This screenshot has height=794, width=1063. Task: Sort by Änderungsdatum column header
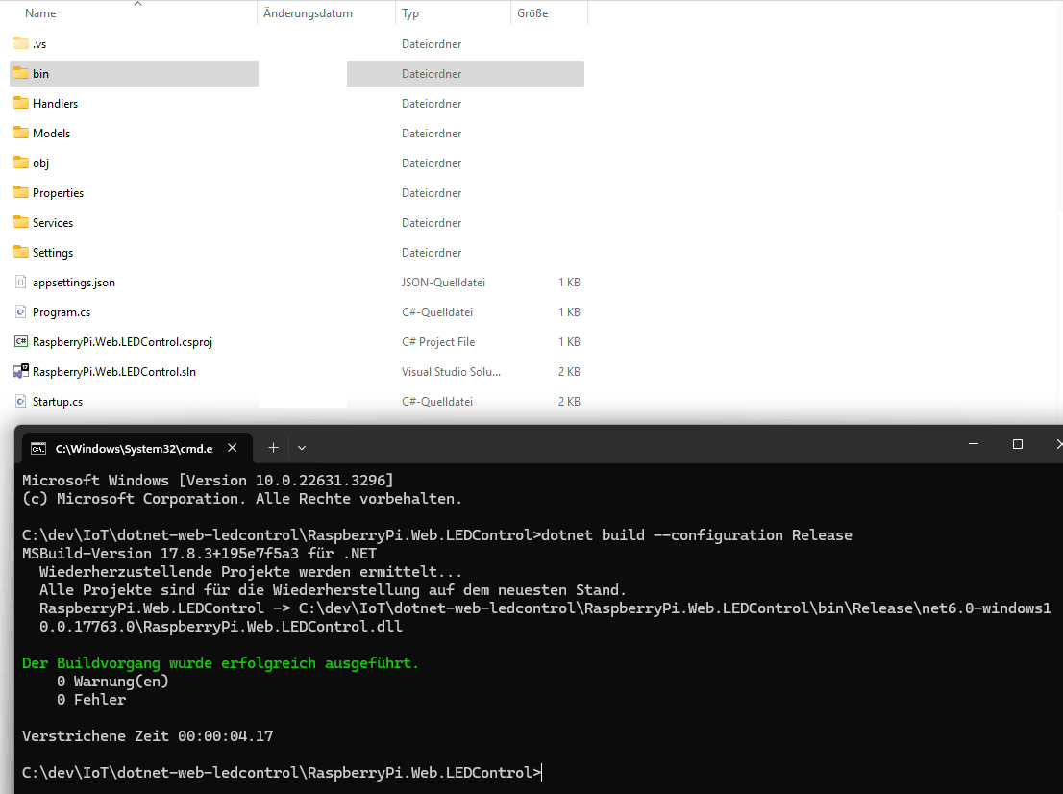[x=308, y=13]
